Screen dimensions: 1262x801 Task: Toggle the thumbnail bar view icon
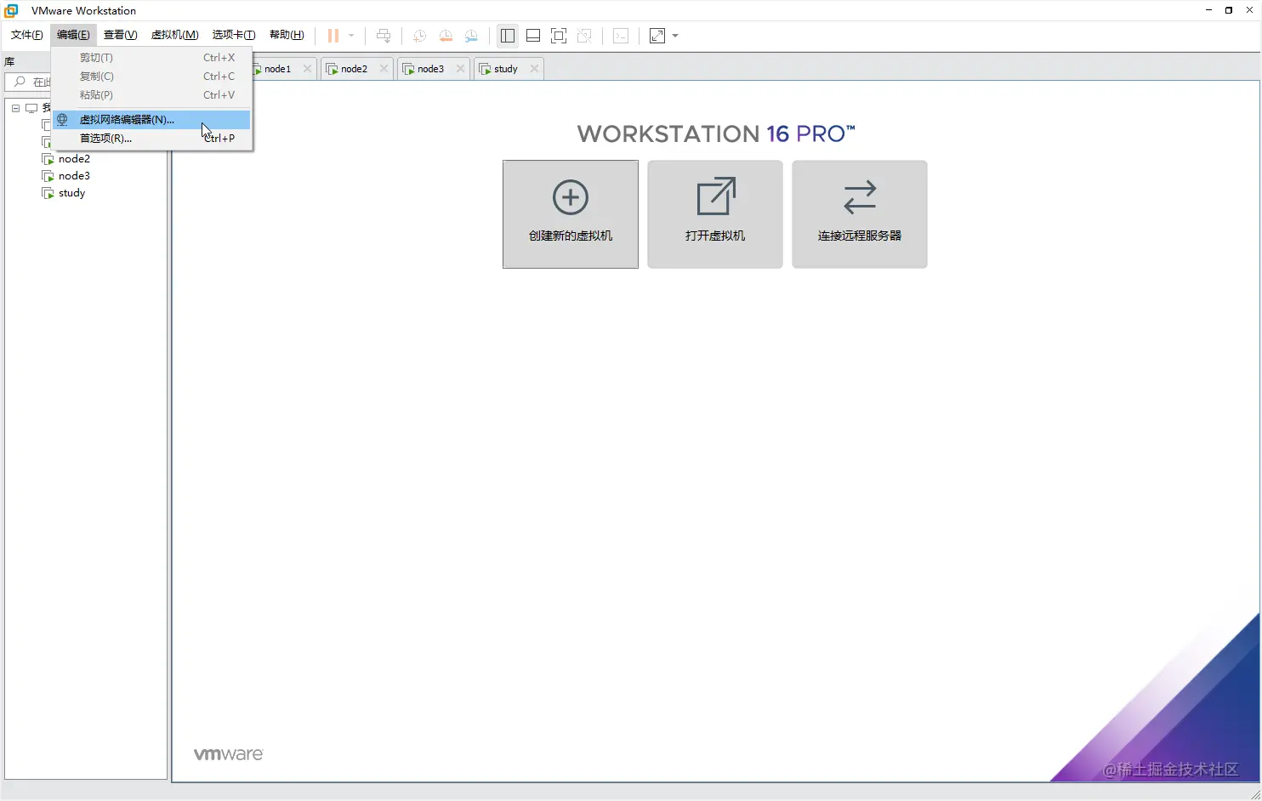(533, 36)
